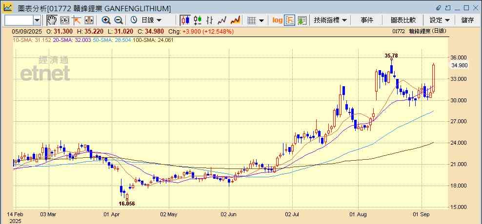The image size is (482, 224).
Task: Switch to red-blue candlestick chart type
Action: click(x=185, y=20)
